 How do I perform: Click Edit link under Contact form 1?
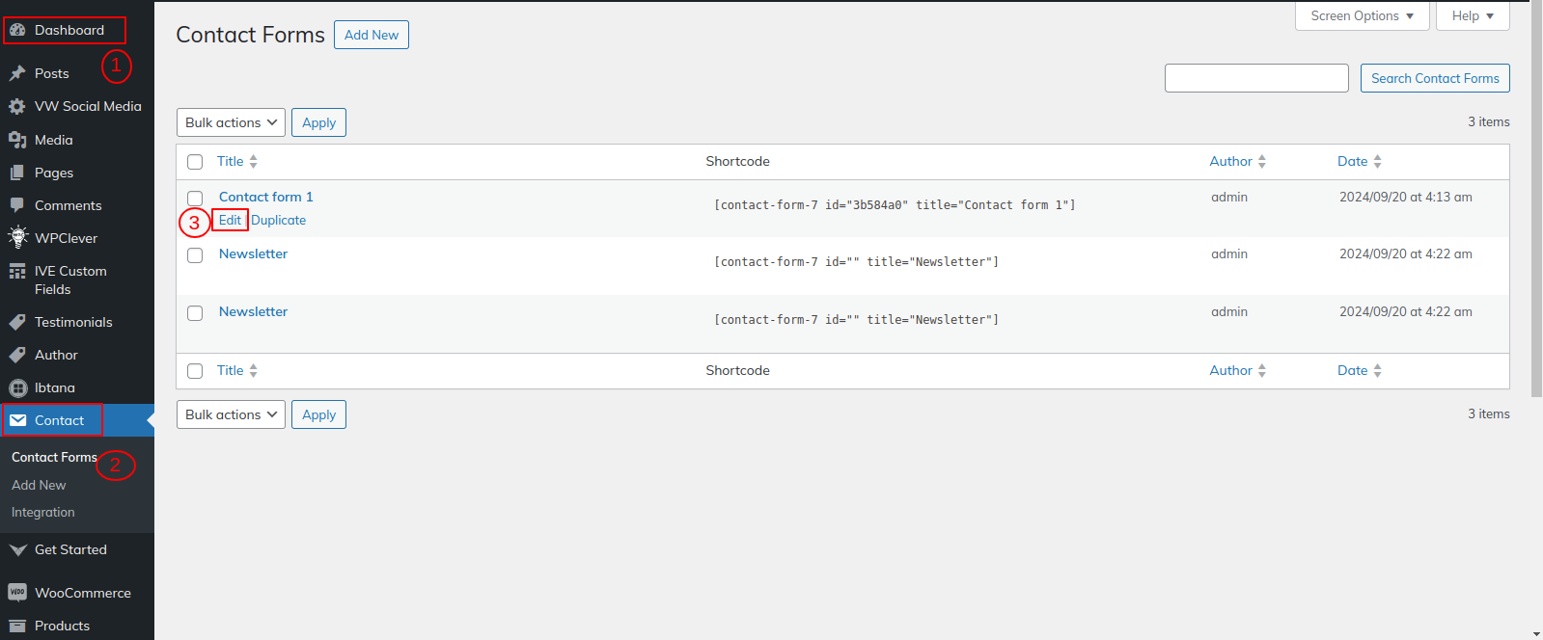[230, 220]
